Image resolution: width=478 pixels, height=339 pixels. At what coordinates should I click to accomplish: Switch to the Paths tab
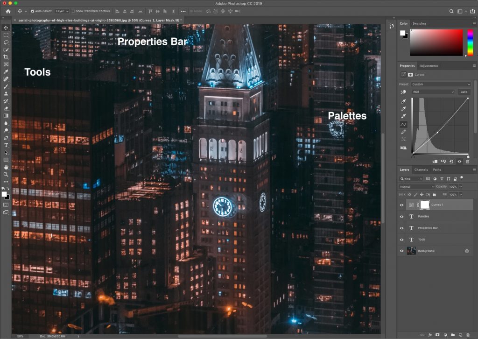tap(437, 170)
